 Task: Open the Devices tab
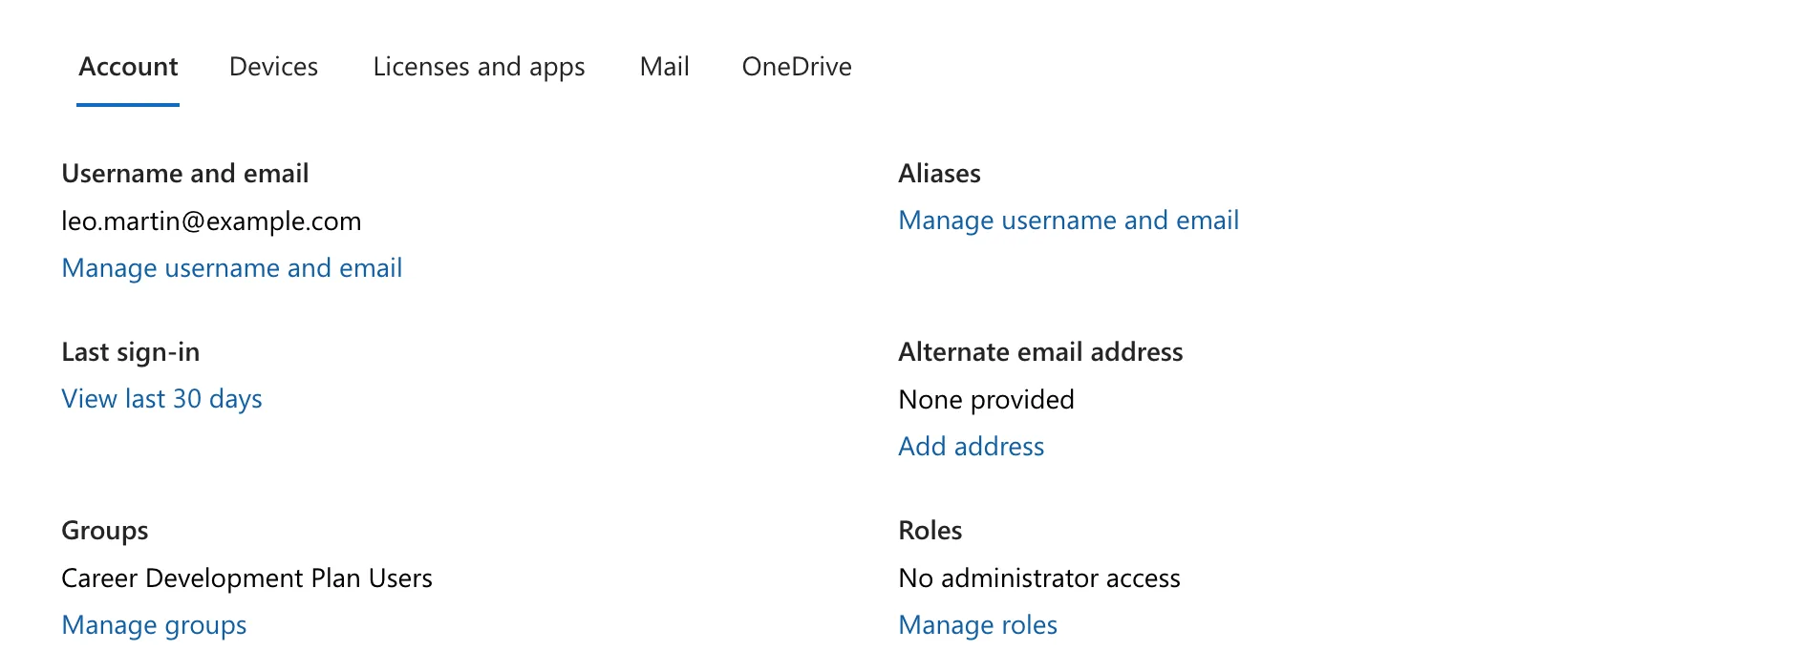pos(273,67)
